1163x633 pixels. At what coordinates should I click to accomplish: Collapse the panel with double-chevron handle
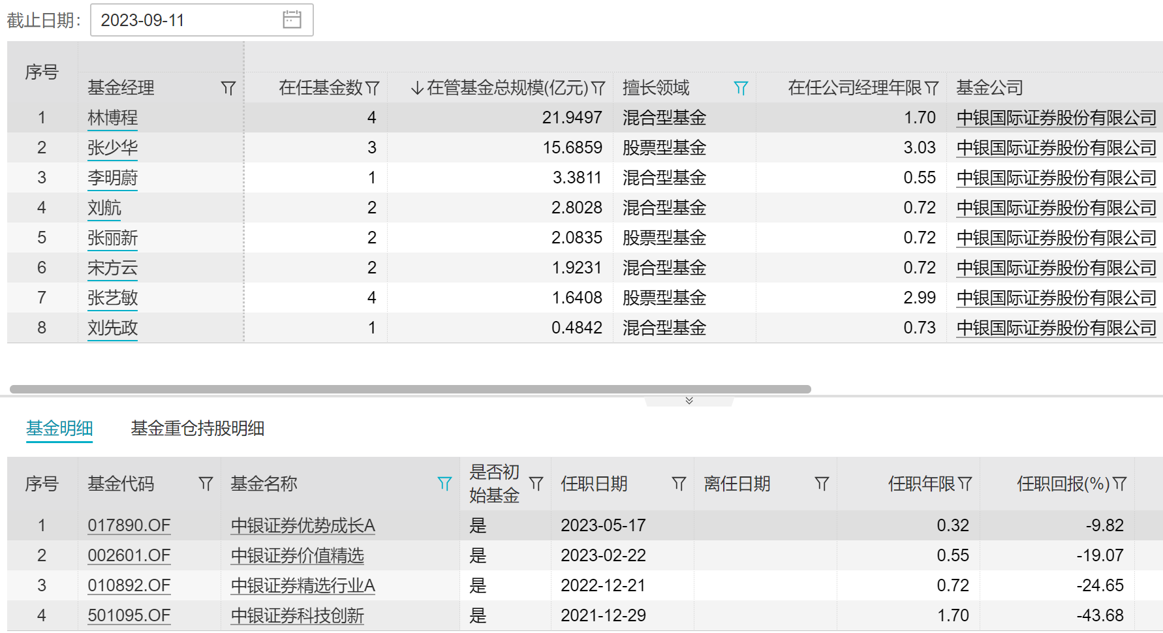(x=689, y=401)
